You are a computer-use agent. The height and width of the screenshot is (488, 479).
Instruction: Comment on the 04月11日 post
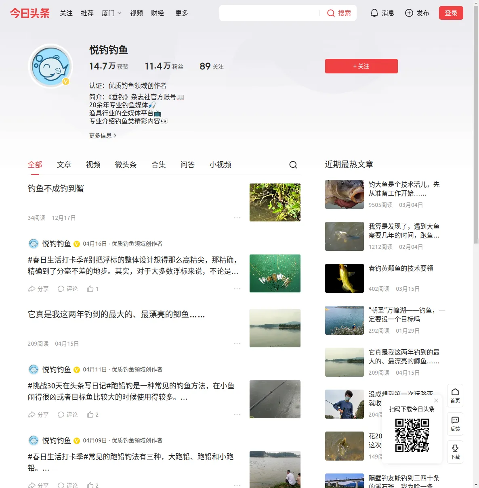point(67,415)
